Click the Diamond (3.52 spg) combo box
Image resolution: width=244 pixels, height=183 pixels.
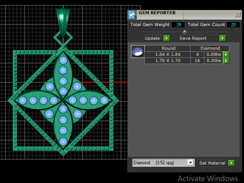163,163
